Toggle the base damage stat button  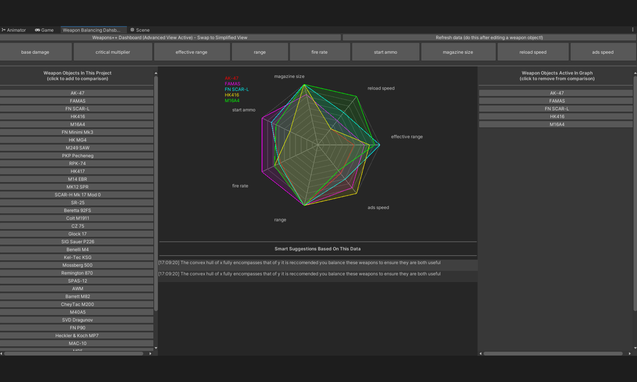(x=35, y=52)
